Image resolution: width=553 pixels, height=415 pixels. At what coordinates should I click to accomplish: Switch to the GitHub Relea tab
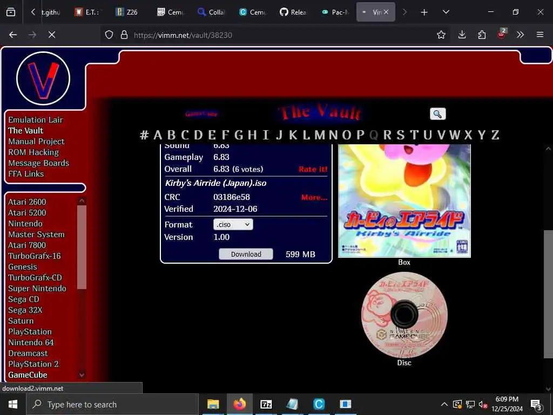(x=293, y=12)
